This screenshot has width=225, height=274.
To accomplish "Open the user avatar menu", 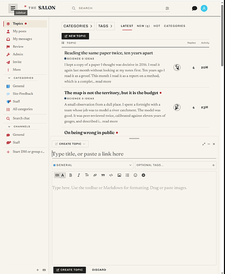I will 204,8.
